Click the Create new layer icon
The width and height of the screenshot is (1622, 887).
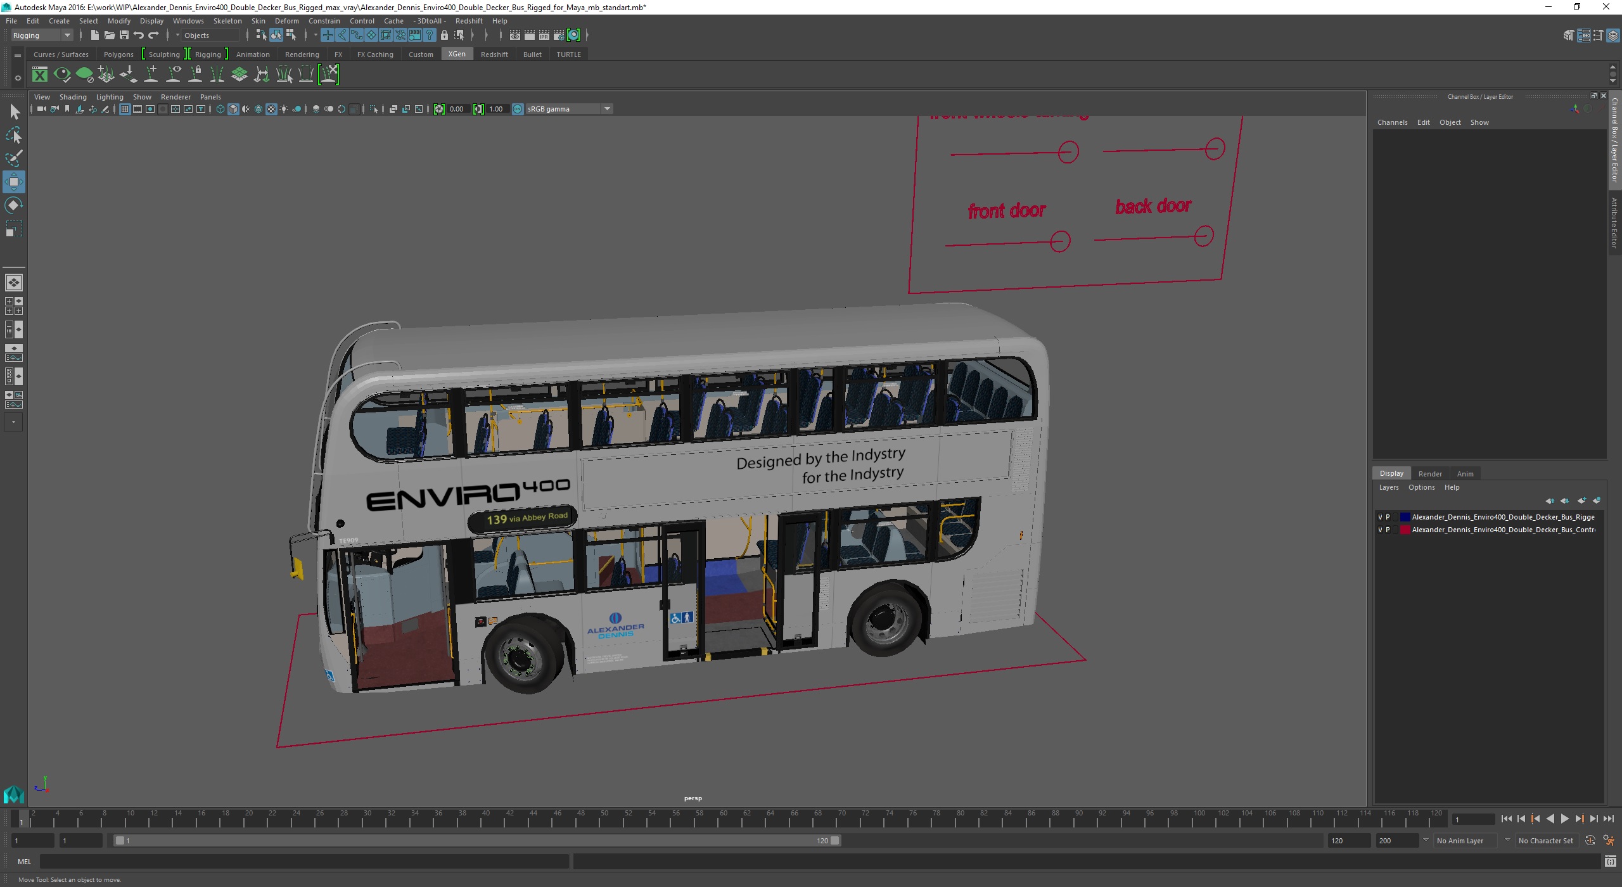[x=1581, y=501]
